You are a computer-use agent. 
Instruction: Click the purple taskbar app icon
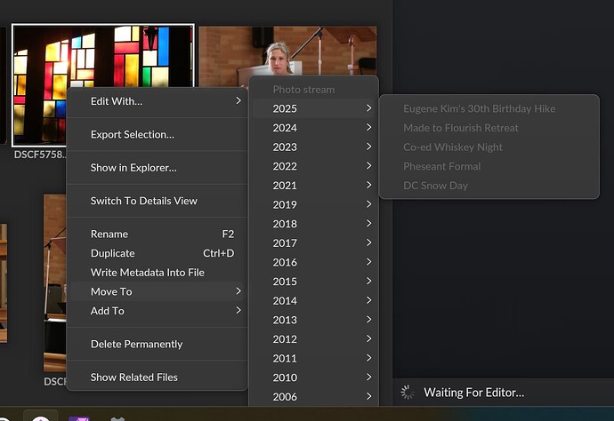pyautogui.click(x=79, y=418)
